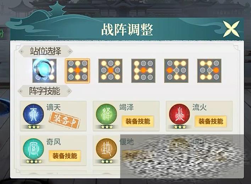Equip the 奇风 skill via 装备技能
This screenshot has width=251, height=184.
pos(65,156)
